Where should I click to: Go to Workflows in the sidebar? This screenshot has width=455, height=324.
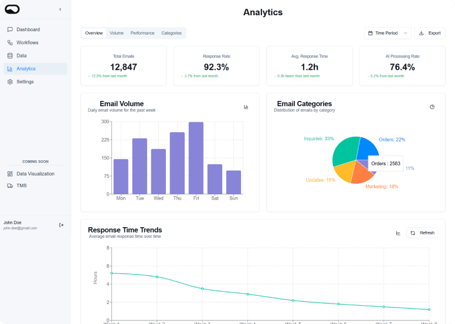(x=35, y=42)
